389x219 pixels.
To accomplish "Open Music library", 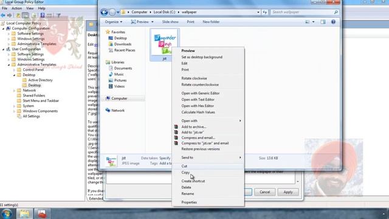I will coord(119,74).
